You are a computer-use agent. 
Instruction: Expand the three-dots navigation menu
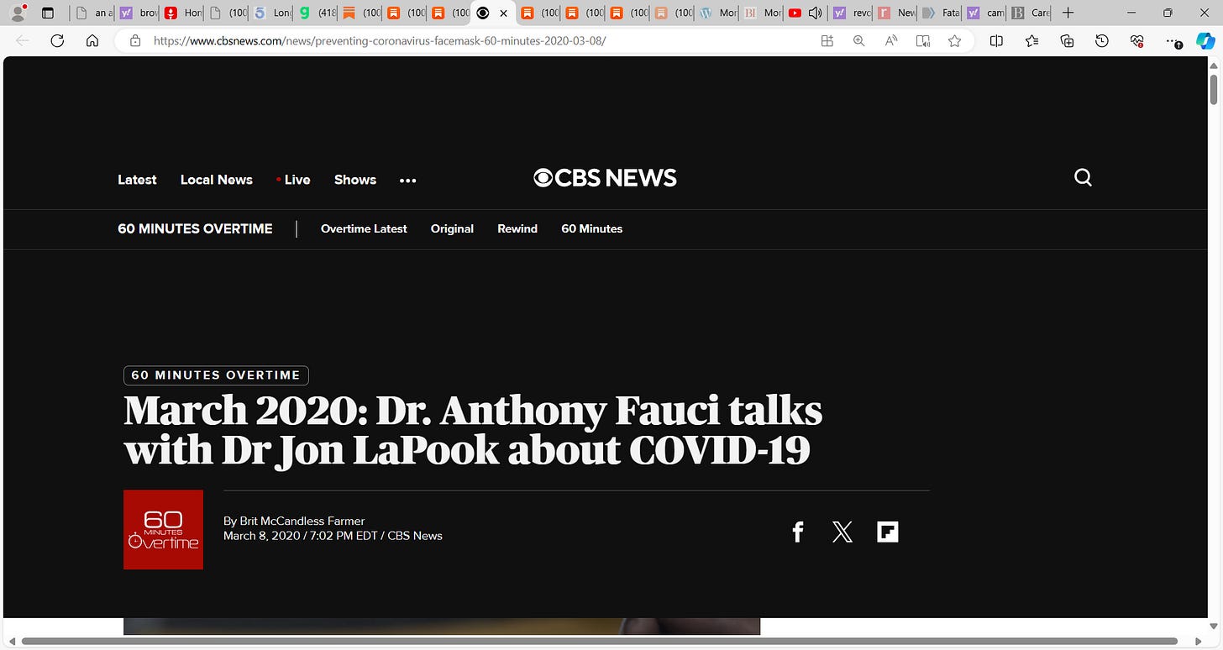coord(408,180)
